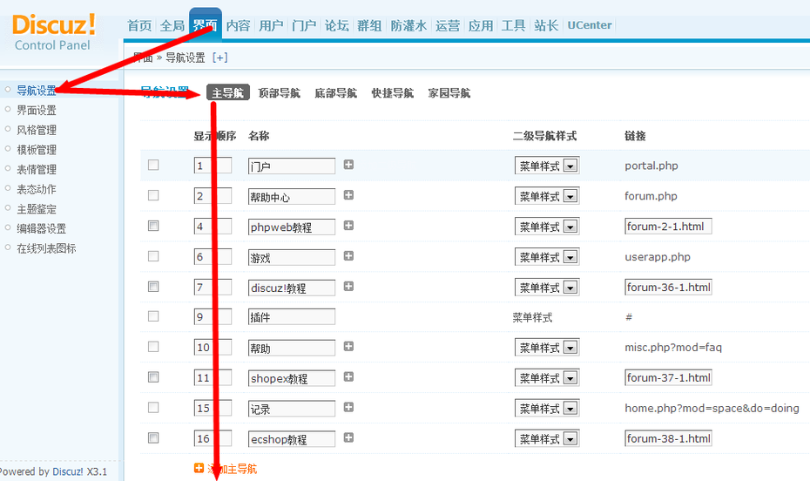810x481 pixels.
Task: Open 风格管理 in left sidebar
Action: (37, 130)
